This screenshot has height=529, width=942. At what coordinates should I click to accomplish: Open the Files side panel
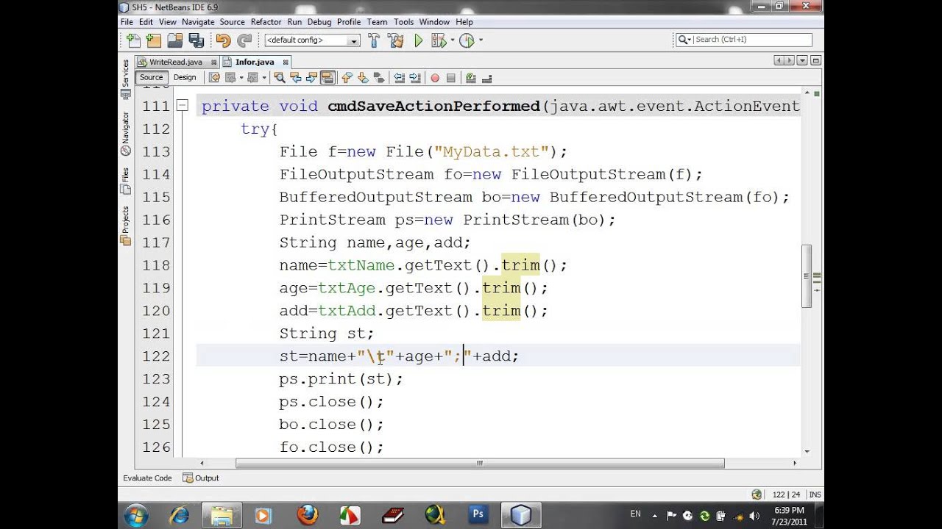click(x=125, y=181)
